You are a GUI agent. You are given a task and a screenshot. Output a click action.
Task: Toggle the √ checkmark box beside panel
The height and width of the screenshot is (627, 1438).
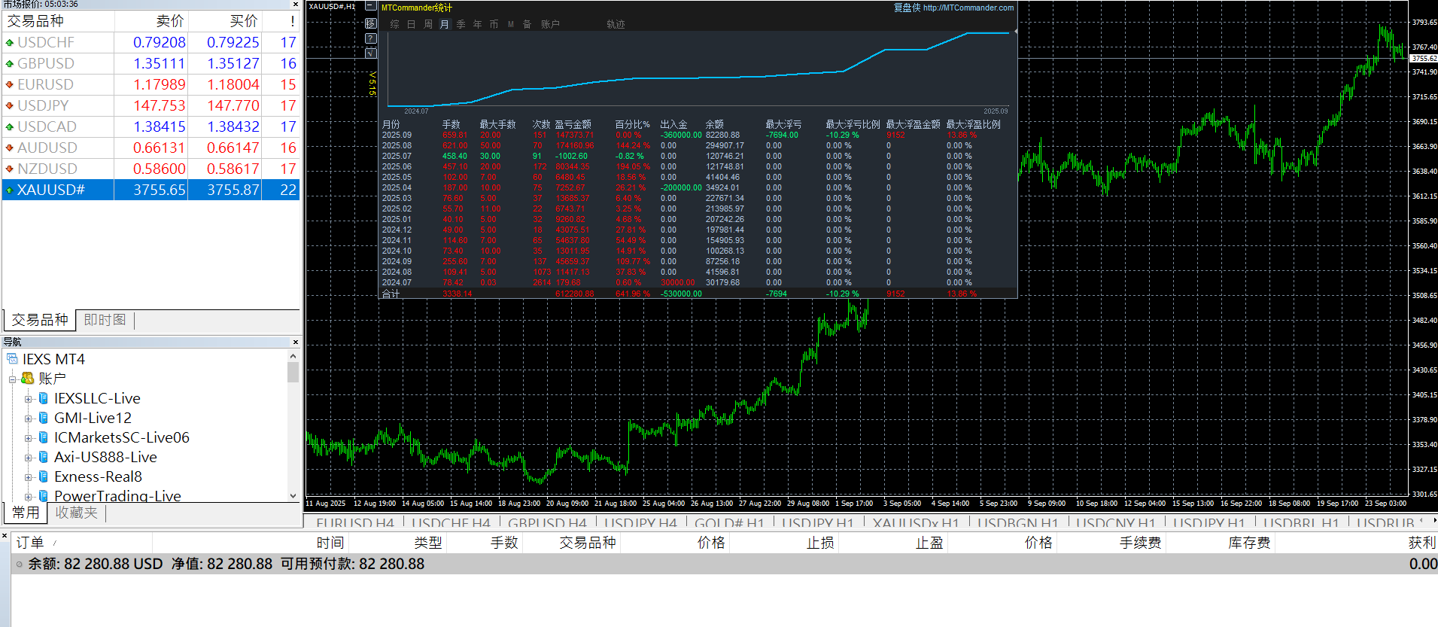(370, 53)
